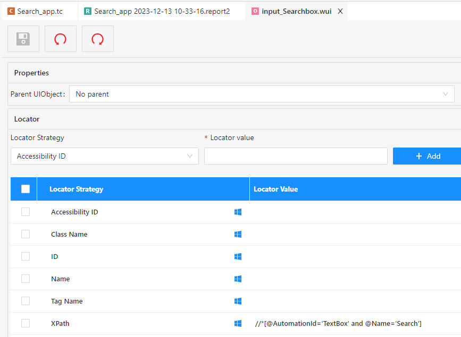Click the redo clockwise red arrow
The image size is (461, 337).
pos(98,39)
